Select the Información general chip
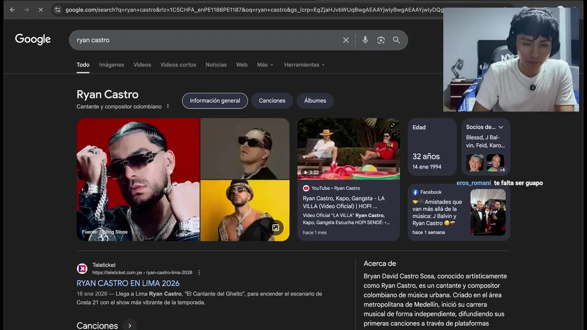The width and height of the screenshot is (587, 330). [215, 101]
